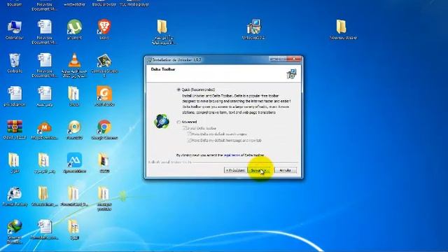Screen dimensions: 448x252
Task: Launch Google Chrome from desktop
Action: click(104, 129)
